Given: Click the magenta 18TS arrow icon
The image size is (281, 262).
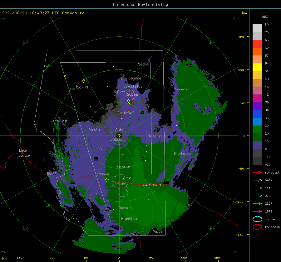Looking at the screenshot, I should (x=257, y=212).
